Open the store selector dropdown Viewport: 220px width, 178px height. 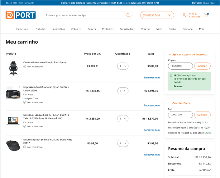pos(157,15)
